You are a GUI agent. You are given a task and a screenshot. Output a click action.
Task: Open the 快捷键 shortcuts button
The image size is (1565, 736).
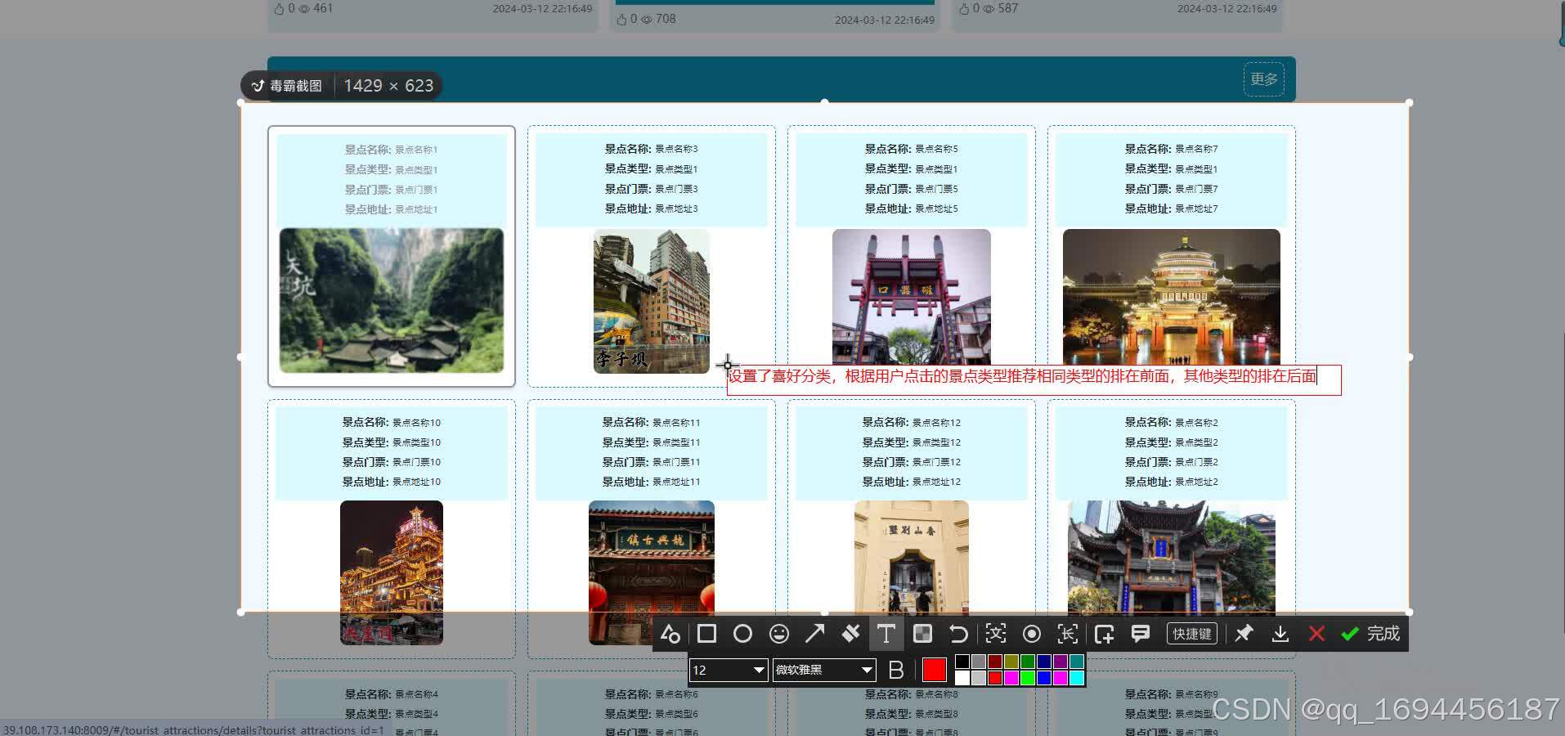[x=1192, y=634]
